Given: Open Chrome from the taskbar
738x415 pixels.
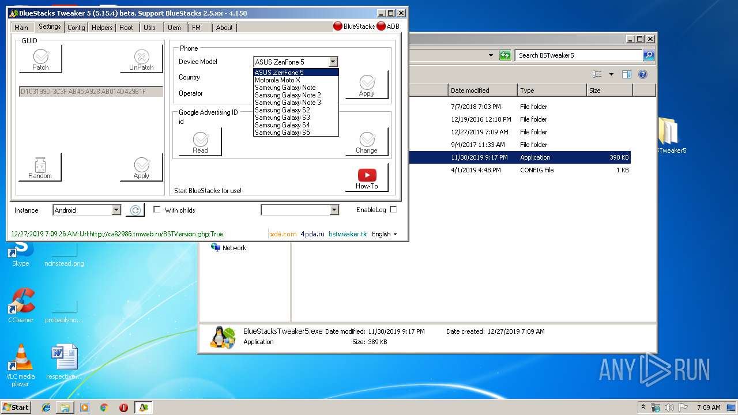Looking at the screenshot, I should pos(104,408).
